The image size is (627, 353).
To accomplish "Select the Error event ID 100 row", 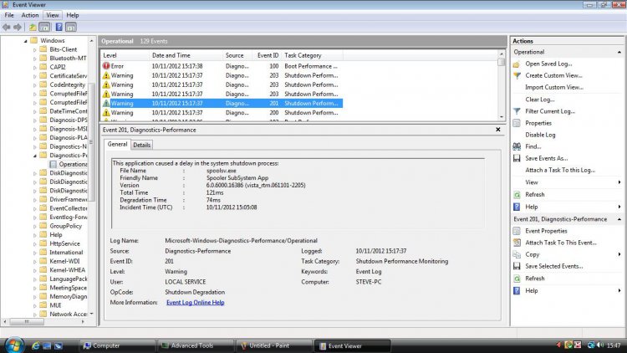I will [x=222, y=66].
